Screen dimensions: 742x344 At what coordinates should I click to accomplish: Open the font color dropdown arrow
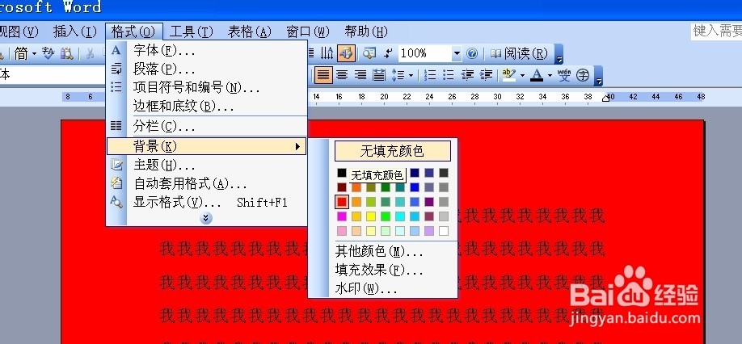[550, 74]
